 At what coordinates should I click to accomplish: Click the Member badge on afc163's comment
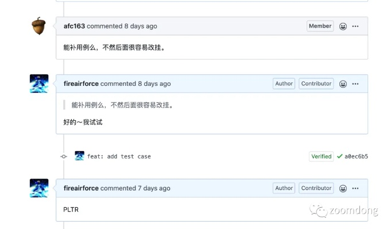click(320, 26)
